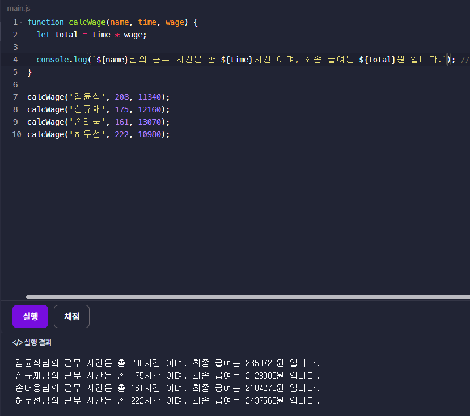Screen dimensions: 470x416
Task: Click output line showing 2358720원
Action: coord(168,363)
